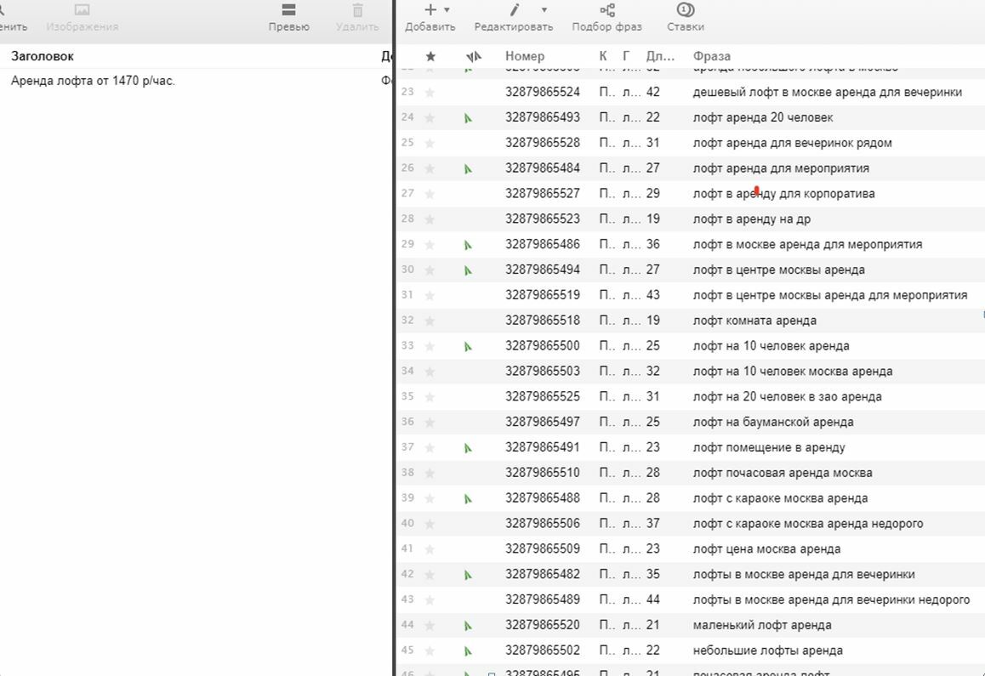Select phrase 'маленький лофт аренда'

762,625
